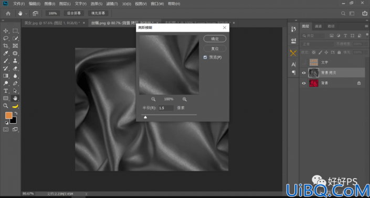Expand the opacity 不透明度 dropdown arrow
370x198 pixels.
366,44
